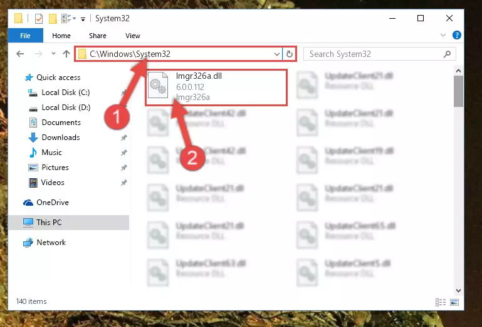
Task: Click the folder icon in the title bar
Action: click(18, 18)
